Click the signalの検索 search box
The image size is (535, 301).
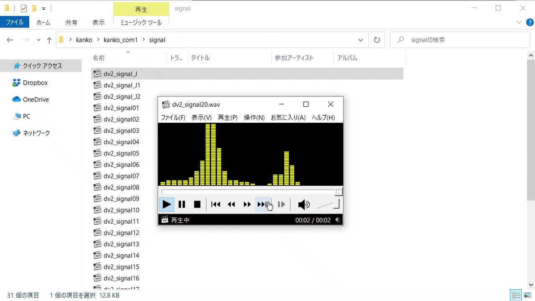(x=460, y=40)
